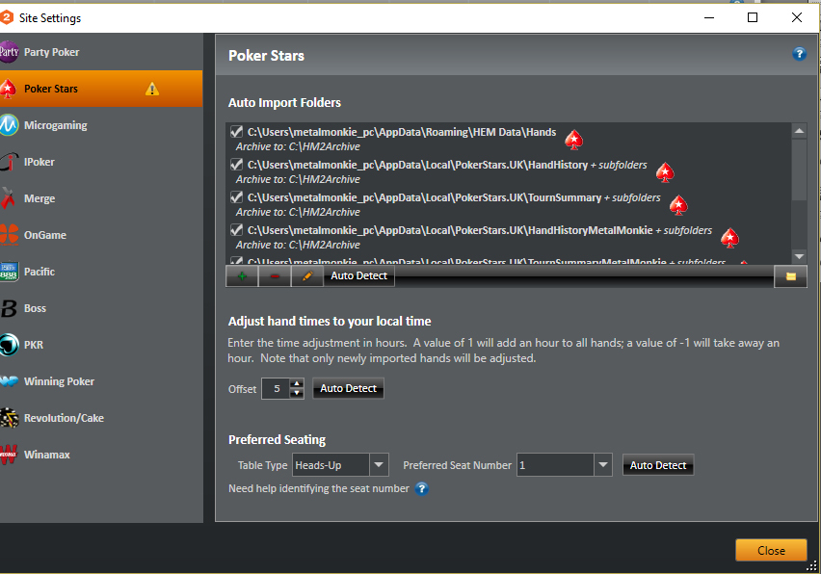Screen dimensions: 821x574
Task: Increase the Offset value with up arrow
Action: [297, 383]
